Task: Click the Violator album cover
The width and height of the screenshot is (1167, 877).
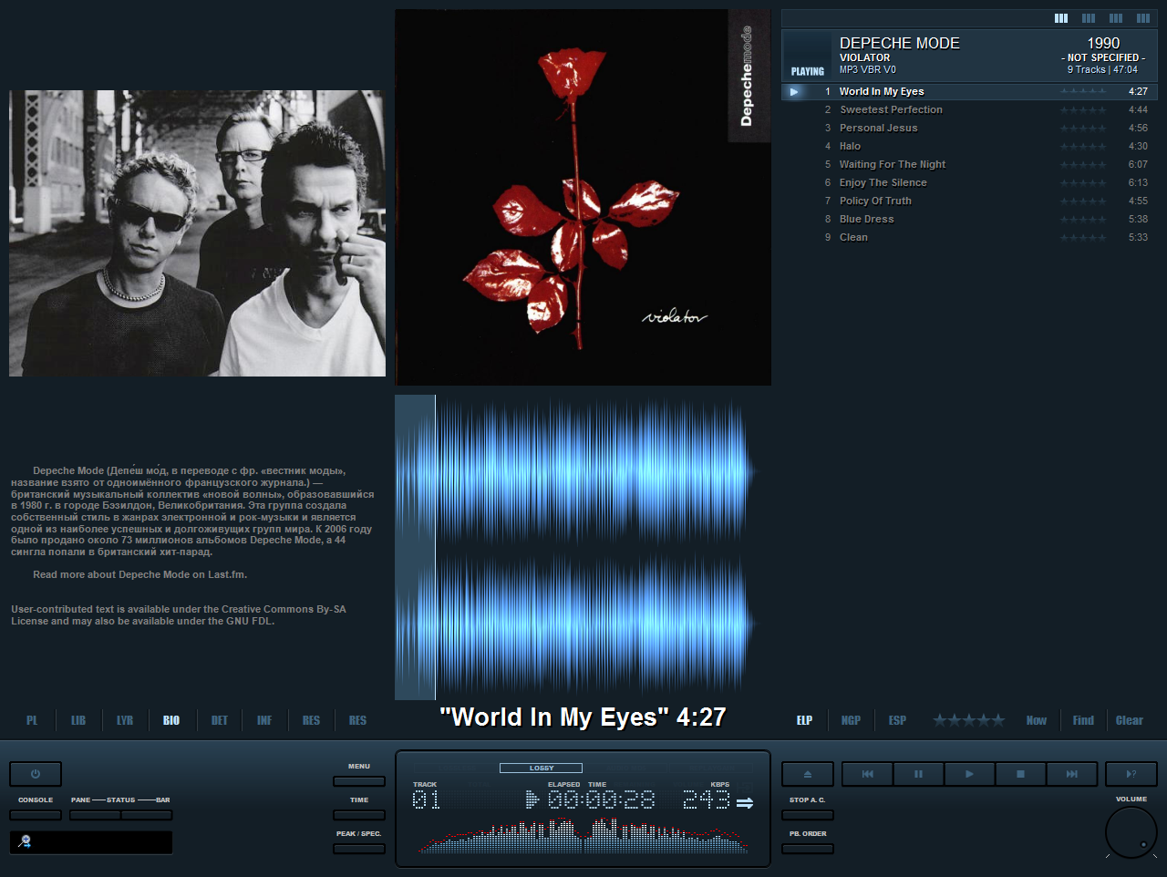Action: point(583,198)
